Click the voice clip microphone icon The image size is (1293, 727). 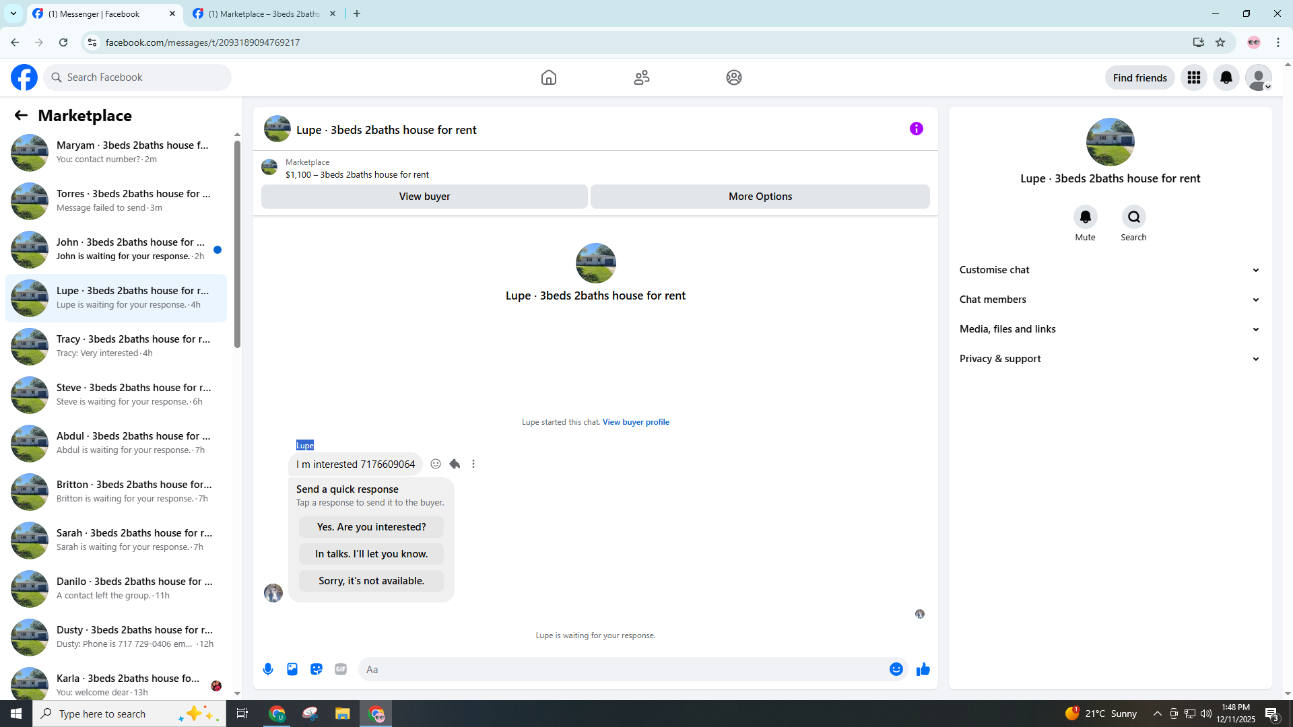pos(268,669)
